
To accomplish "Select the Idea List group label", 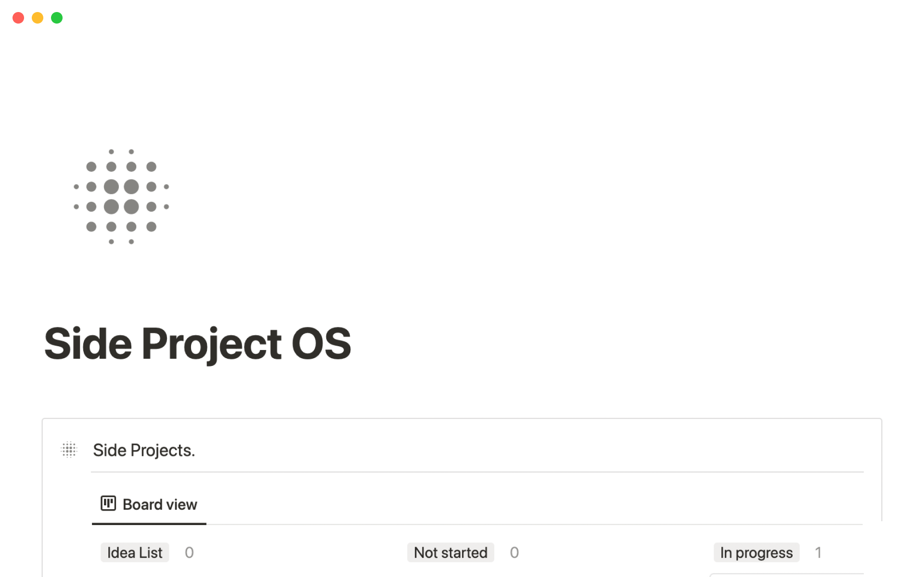I will [135, 552].
